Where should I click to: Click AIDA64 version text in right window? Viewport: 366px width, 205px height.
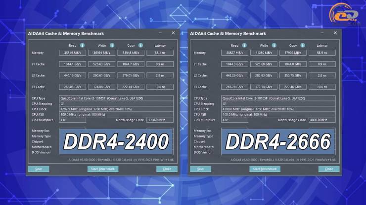point(284,160)
